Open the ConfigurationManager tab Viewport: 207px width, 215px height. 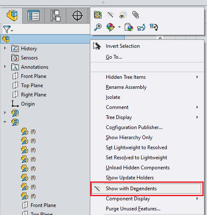(55, 16)
